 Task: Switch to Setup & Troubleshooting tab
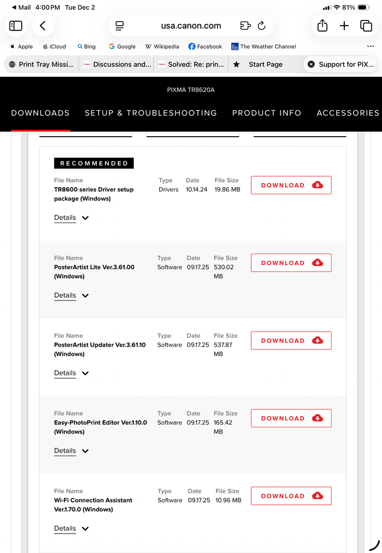pyautogui.click(x=151, y=113)
